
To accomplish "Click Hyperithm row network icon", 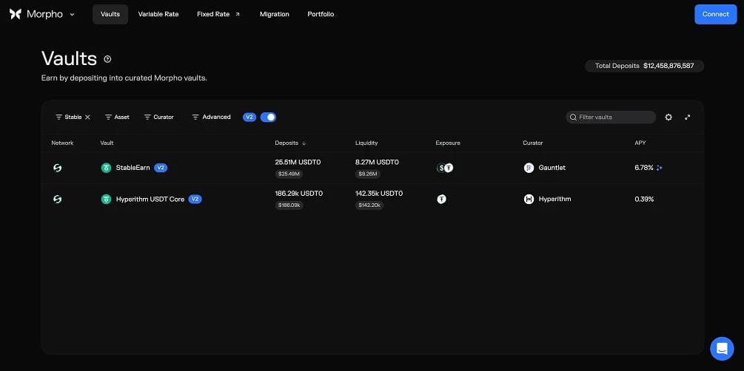I will click(x=58, y=200).
